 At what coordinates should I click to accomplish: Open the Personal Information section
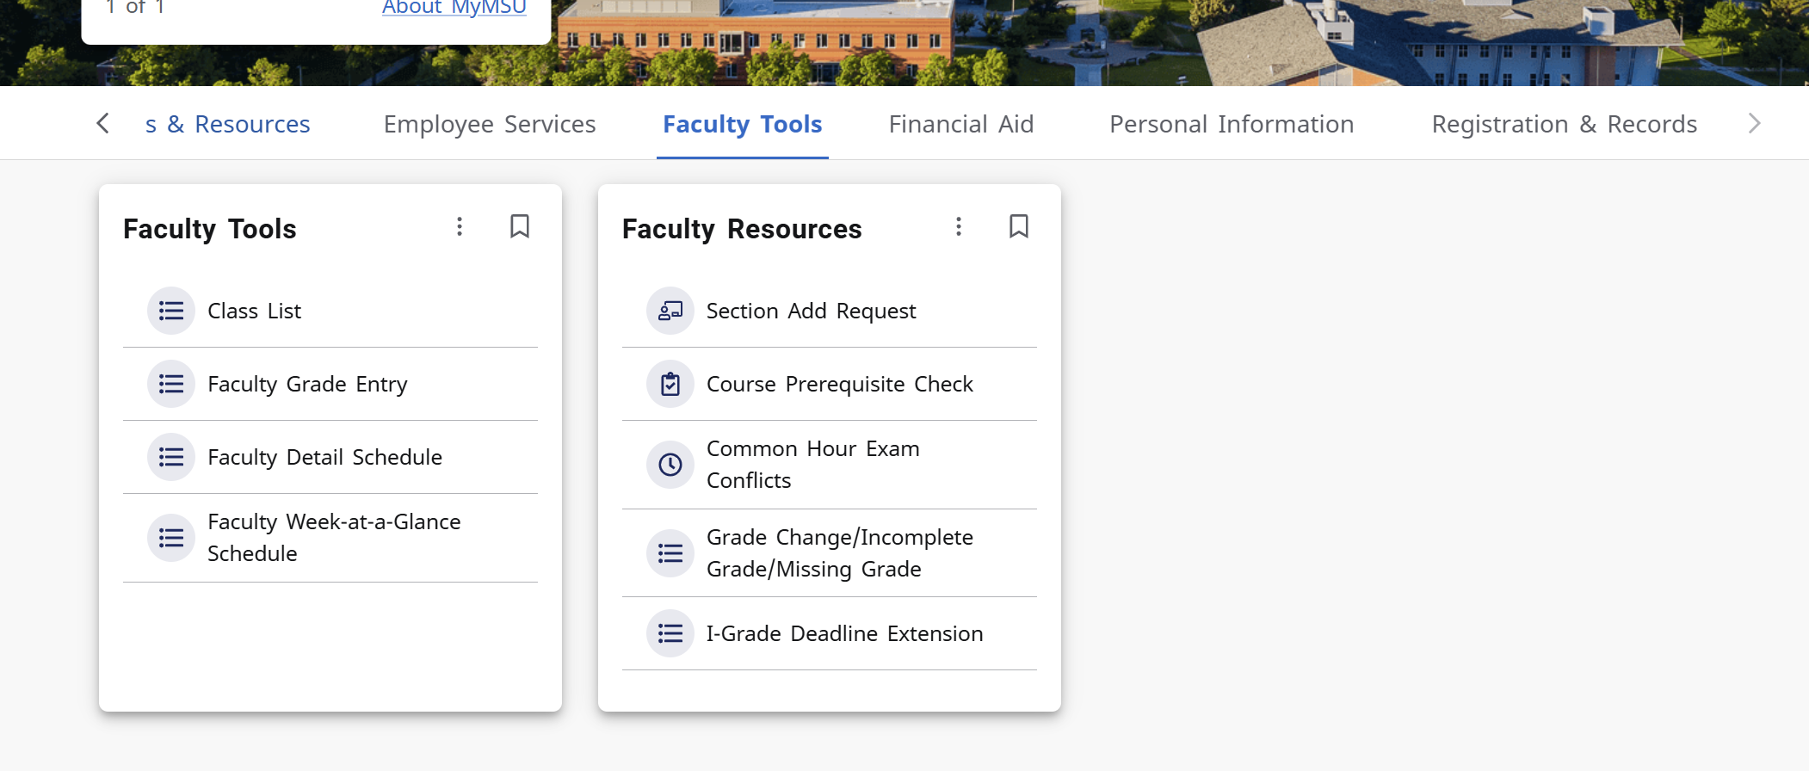point(1232,124)
